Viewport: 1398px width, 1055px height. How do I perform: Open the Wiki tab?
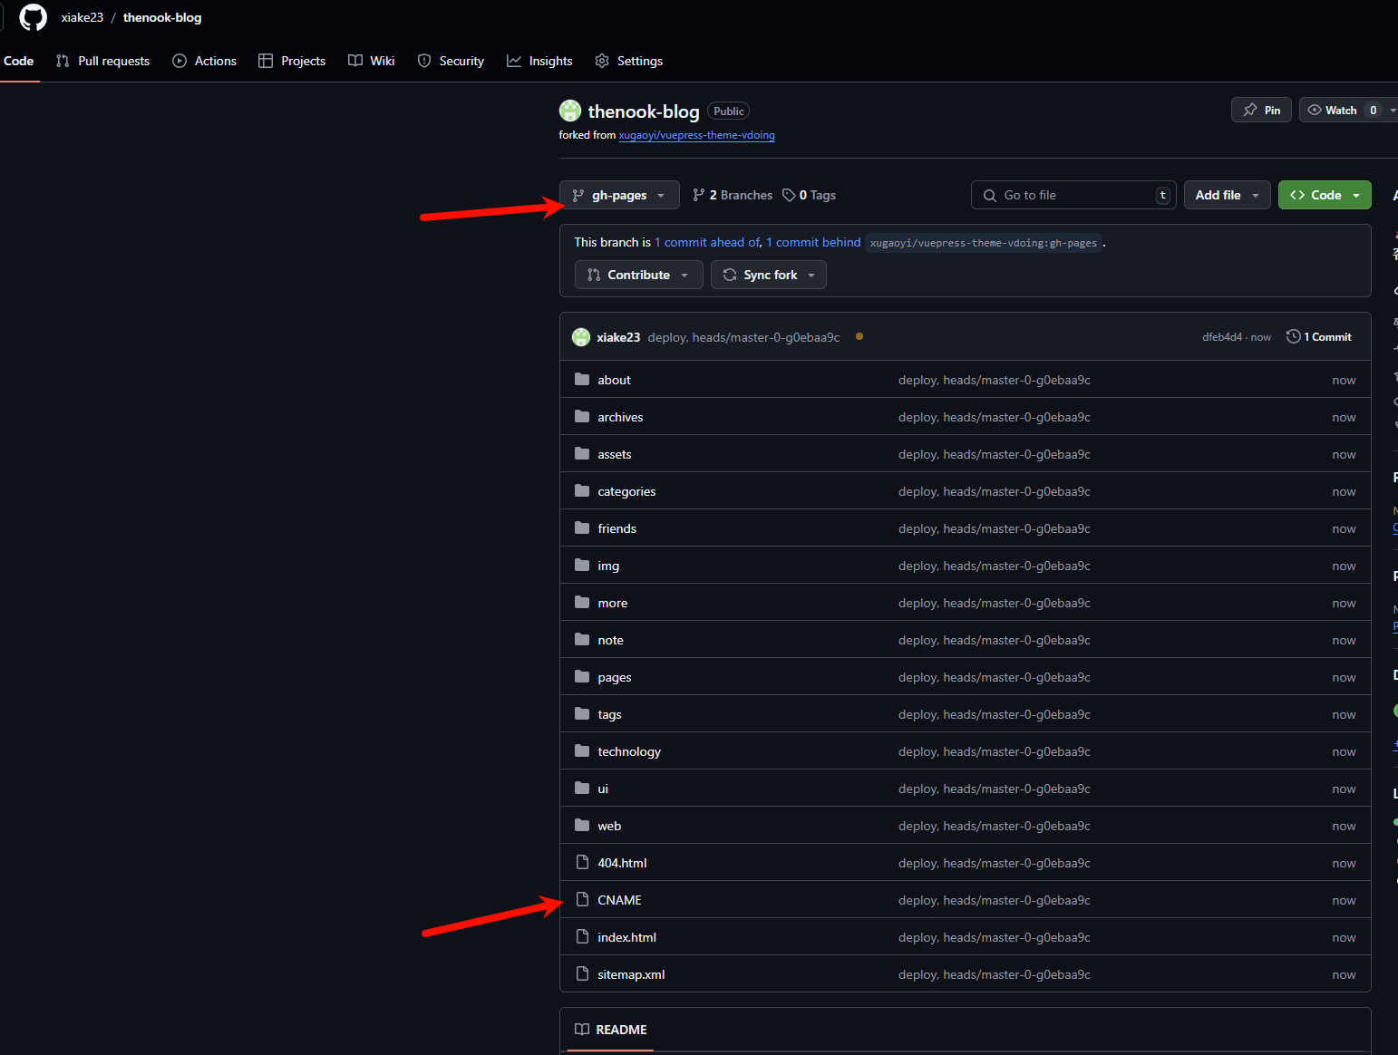coord(372,61)
